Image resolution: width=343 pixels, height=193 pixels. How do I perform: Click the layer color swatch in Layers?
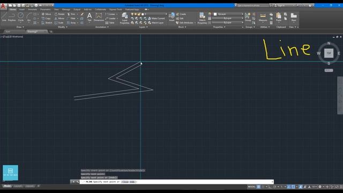click(x=143, y=14)
